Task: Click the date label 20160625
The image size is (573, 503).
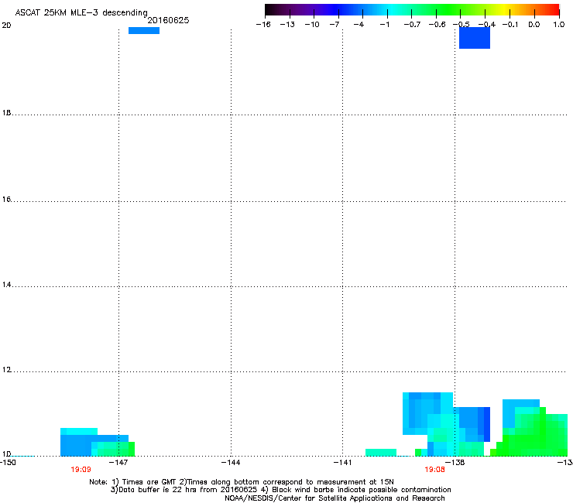Action: 168,20
